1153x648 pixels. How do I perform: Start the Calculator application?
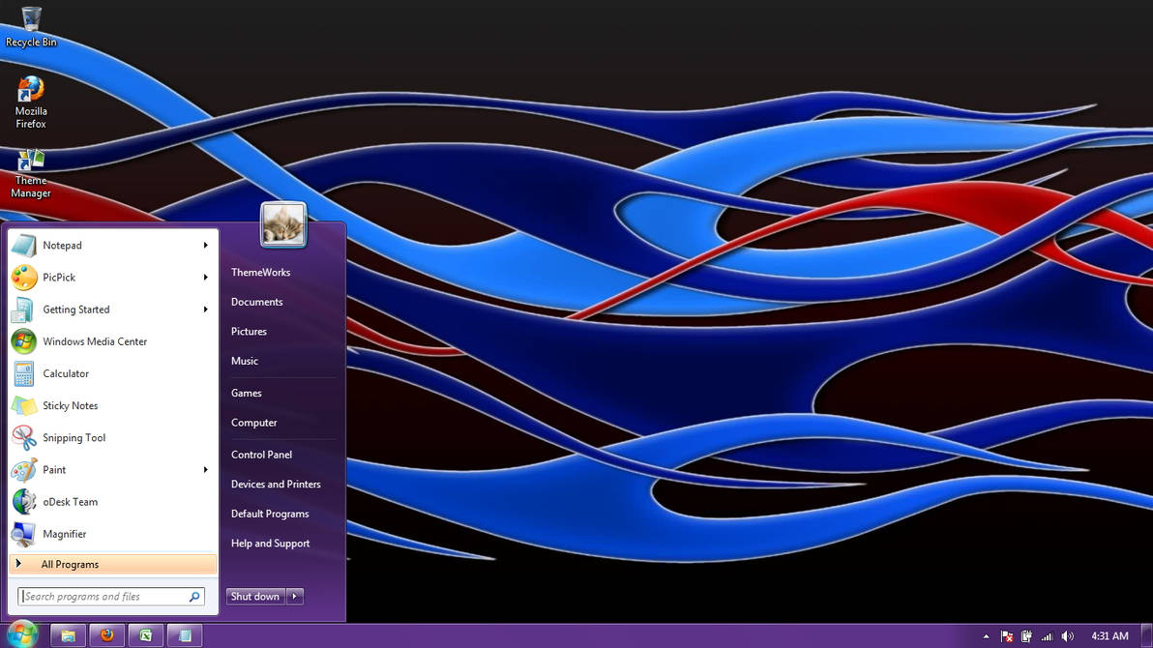click(x=66, y=373)
